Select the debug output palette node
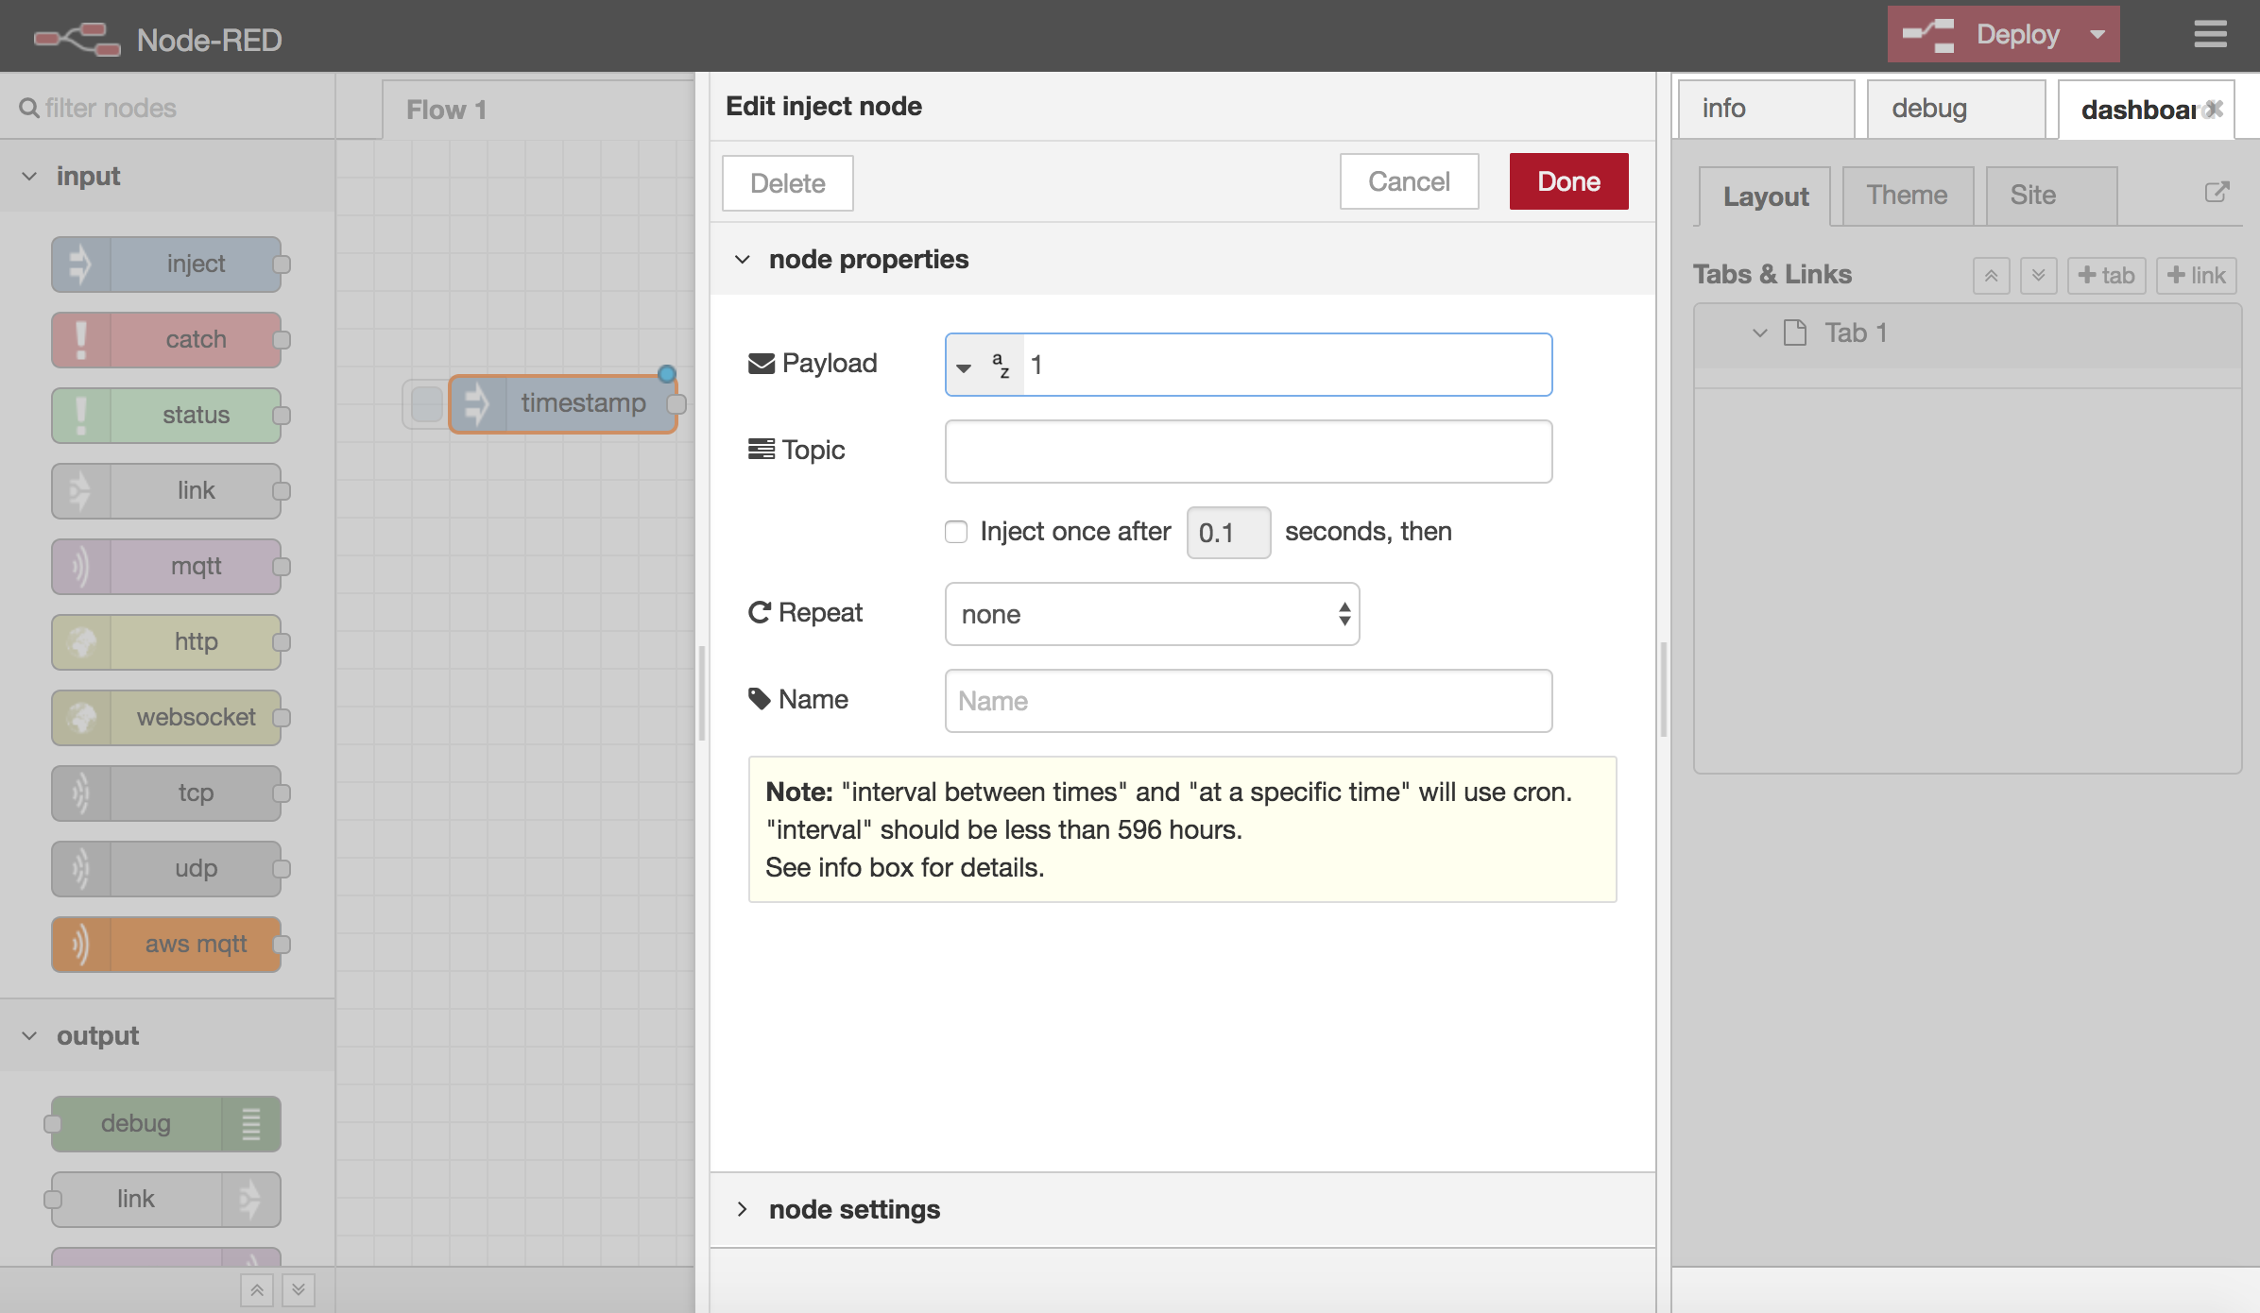Viewport: 2260px width, 1313px height. 166,1123
